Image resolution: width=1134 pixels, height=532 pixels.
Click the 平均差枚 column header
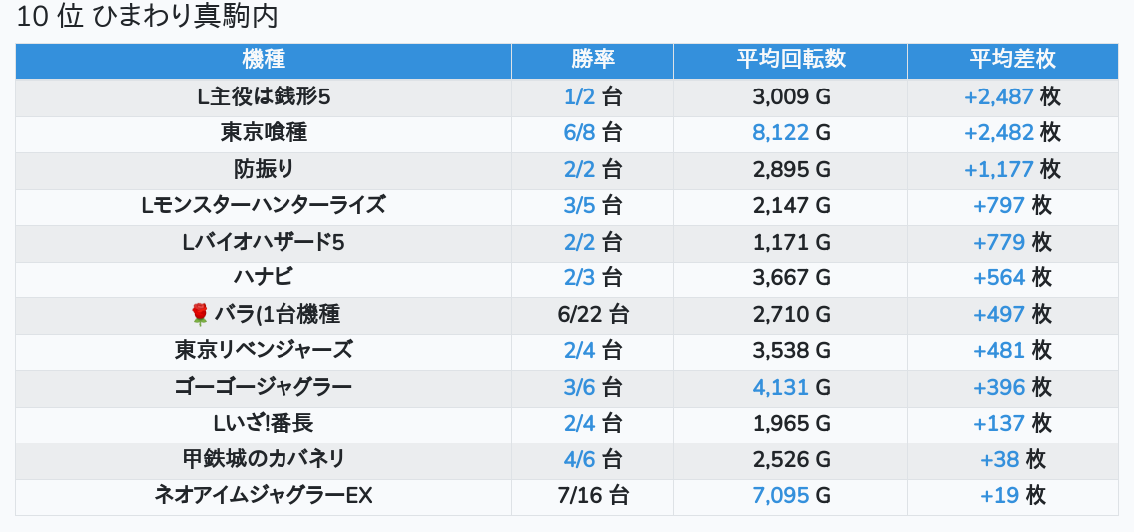click(1013, 59)
